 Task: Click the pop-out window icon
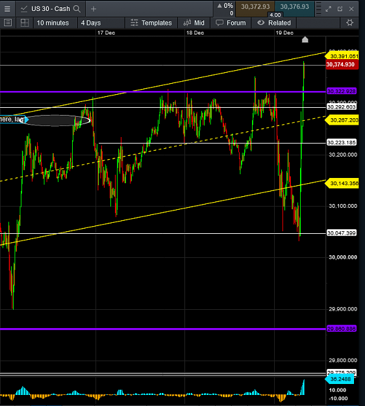click(x=340, y=9)
